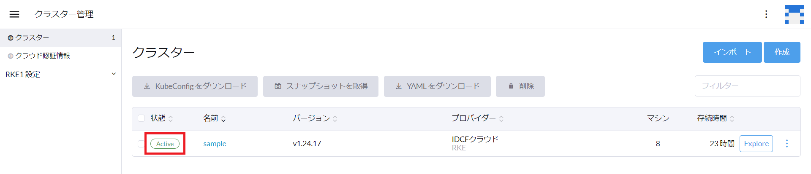Expand the RKE1 設定 section

pyautogui.click(x=60, y=75)
